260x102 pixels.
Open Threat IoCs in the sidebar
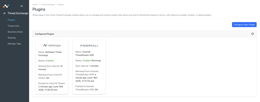(13, 26)
